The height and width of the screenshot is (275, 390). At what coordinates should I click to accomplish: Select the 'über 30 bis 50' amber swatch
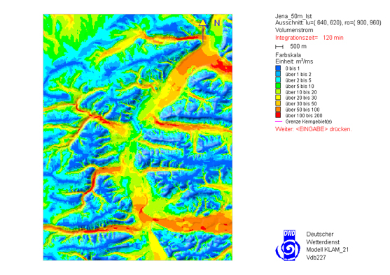pyautogui.click(x=278, y=103)
